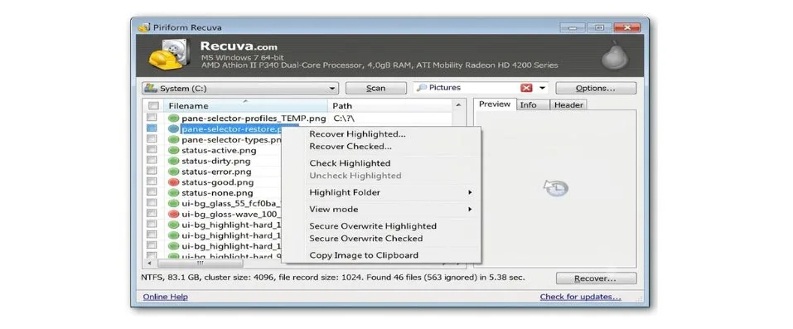The height and width of the screenshot is (329, 793).
Task: Click the drive icon beside System (C:)
Action: 150,88
